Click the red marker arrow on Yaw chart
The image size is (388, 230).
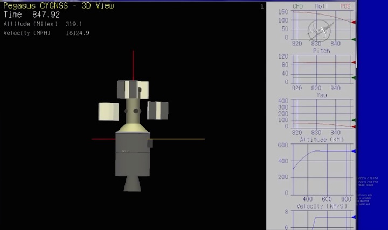[353, 126]
